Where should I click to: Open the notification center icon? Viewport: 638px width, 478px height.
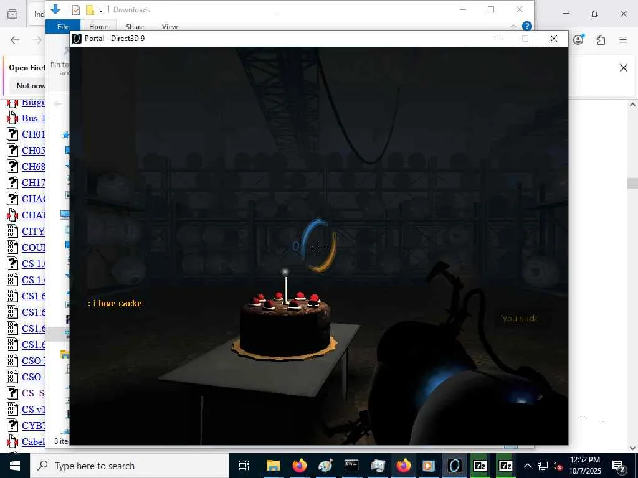tap(619, 466)
